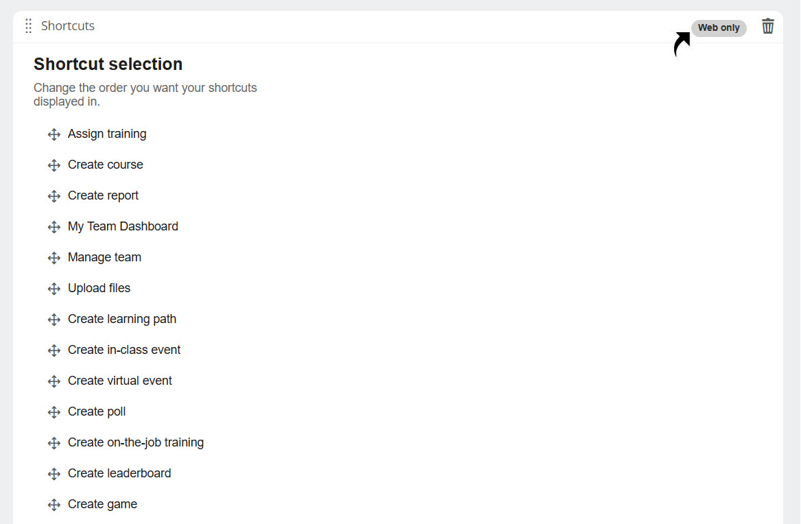Click move icon beside Create virtual event
Viewport: 801px width, 524px height.
click(x=54, y=381)
